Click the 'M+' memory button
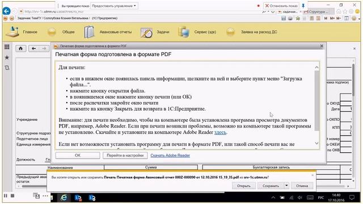Viewport: 363px width, 204px height. pyautogui.click(x=332, y=18)
